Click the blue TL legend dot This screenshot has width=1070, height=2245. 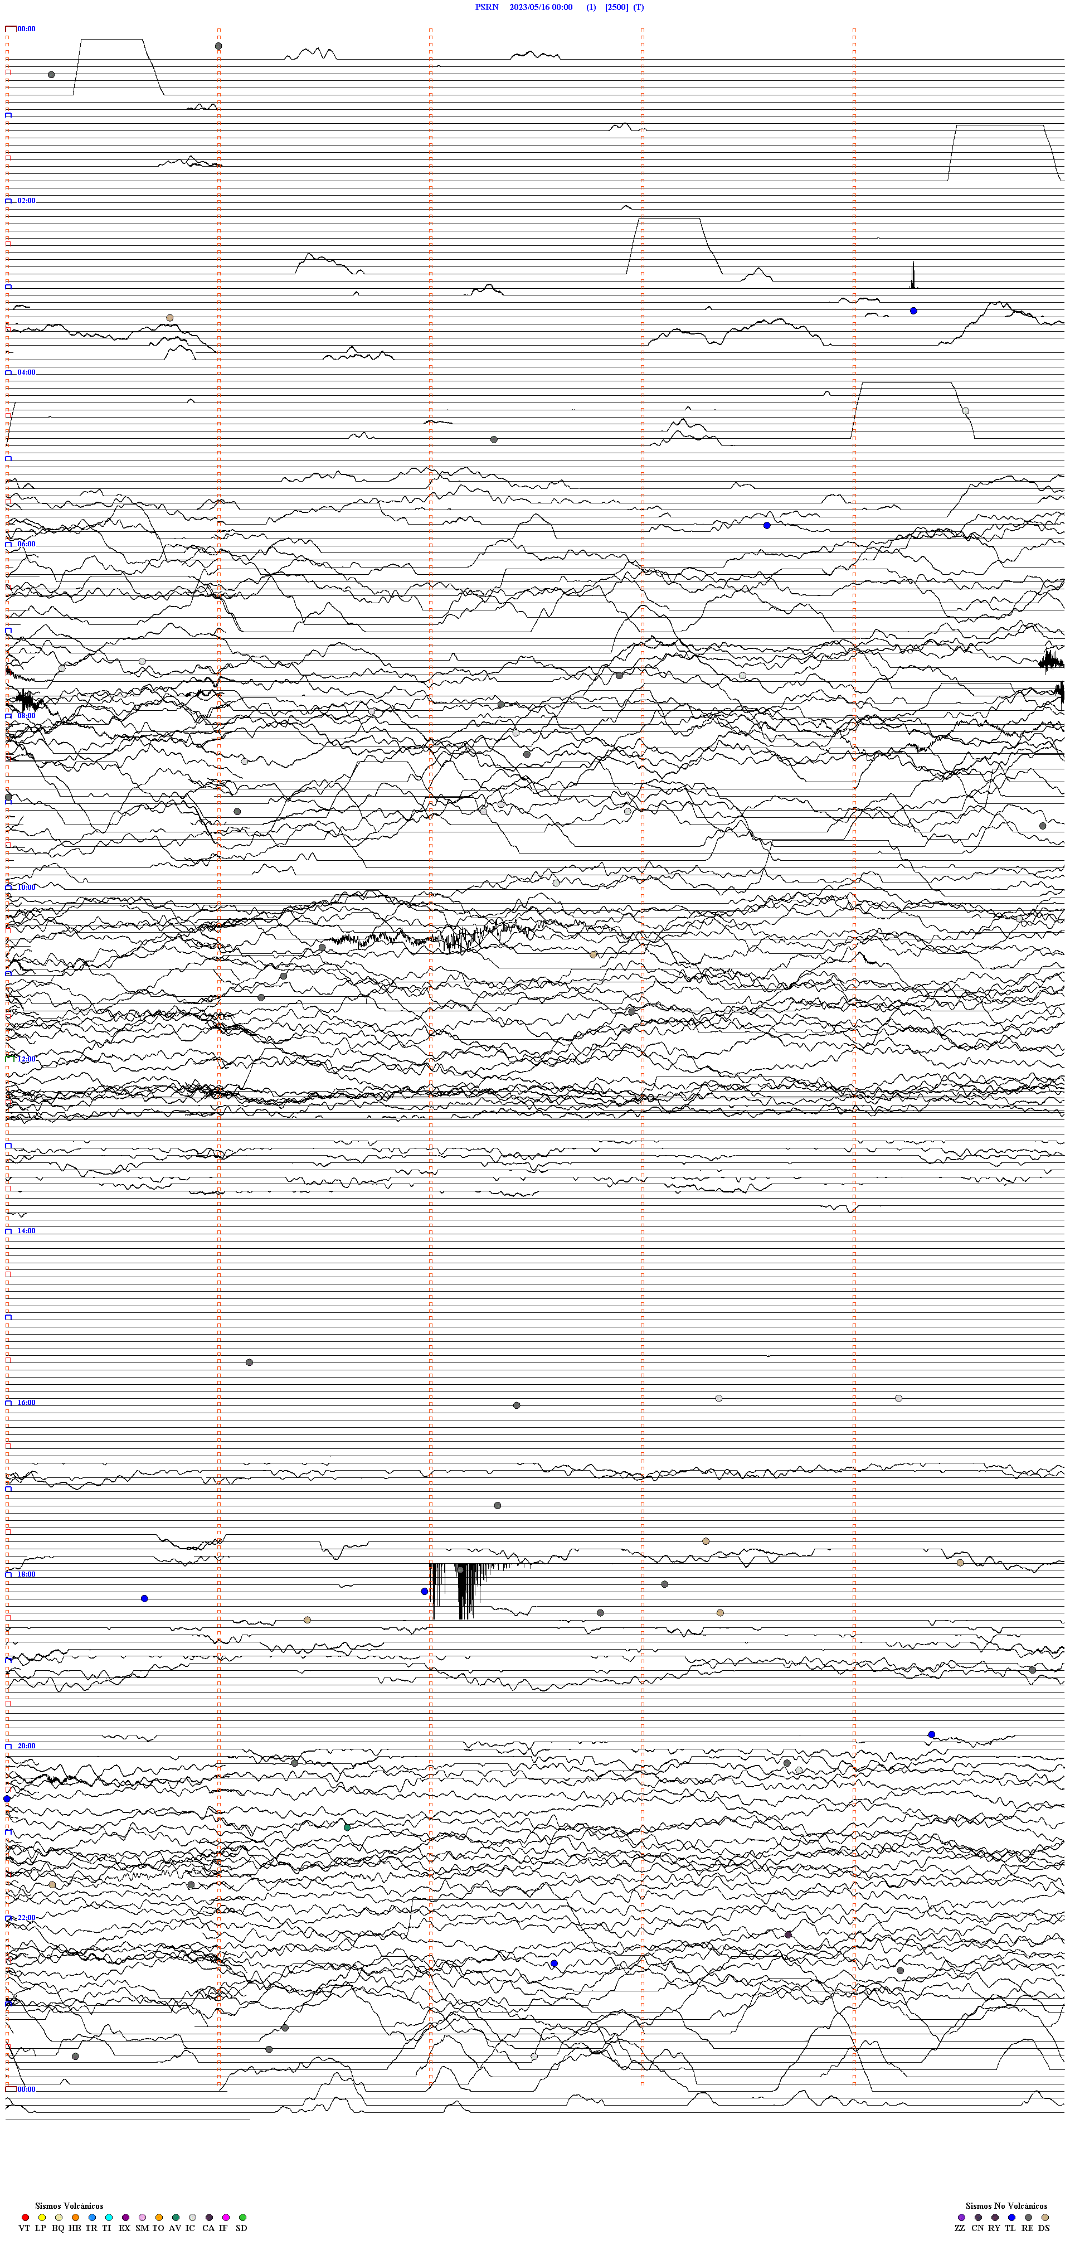point(1011,2217)
